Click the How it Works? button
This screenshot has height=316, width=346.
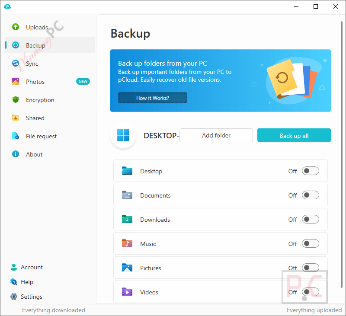[153, 98]
